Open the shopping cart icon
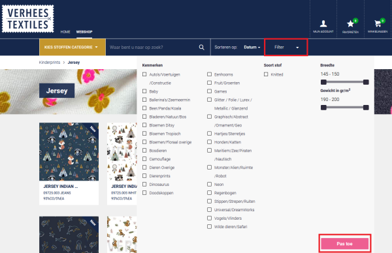392x253 pixels. coord(378,23)
